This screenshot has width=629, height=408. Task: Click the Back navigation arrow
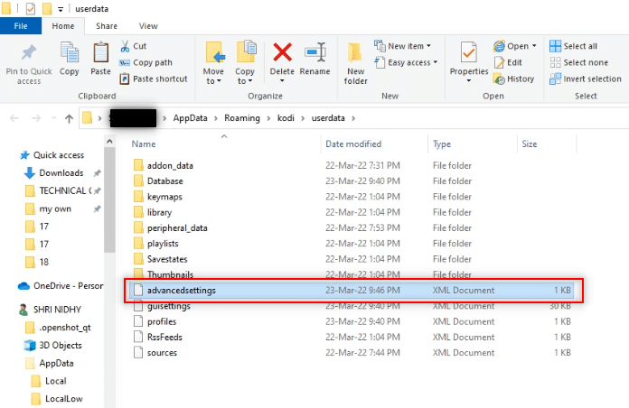click(14, 118)
